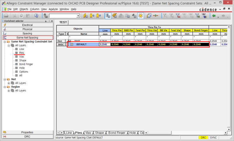Switch to the Vias bottom tab
This screenshot has height=141, width=234.
[x=88, y=133]
